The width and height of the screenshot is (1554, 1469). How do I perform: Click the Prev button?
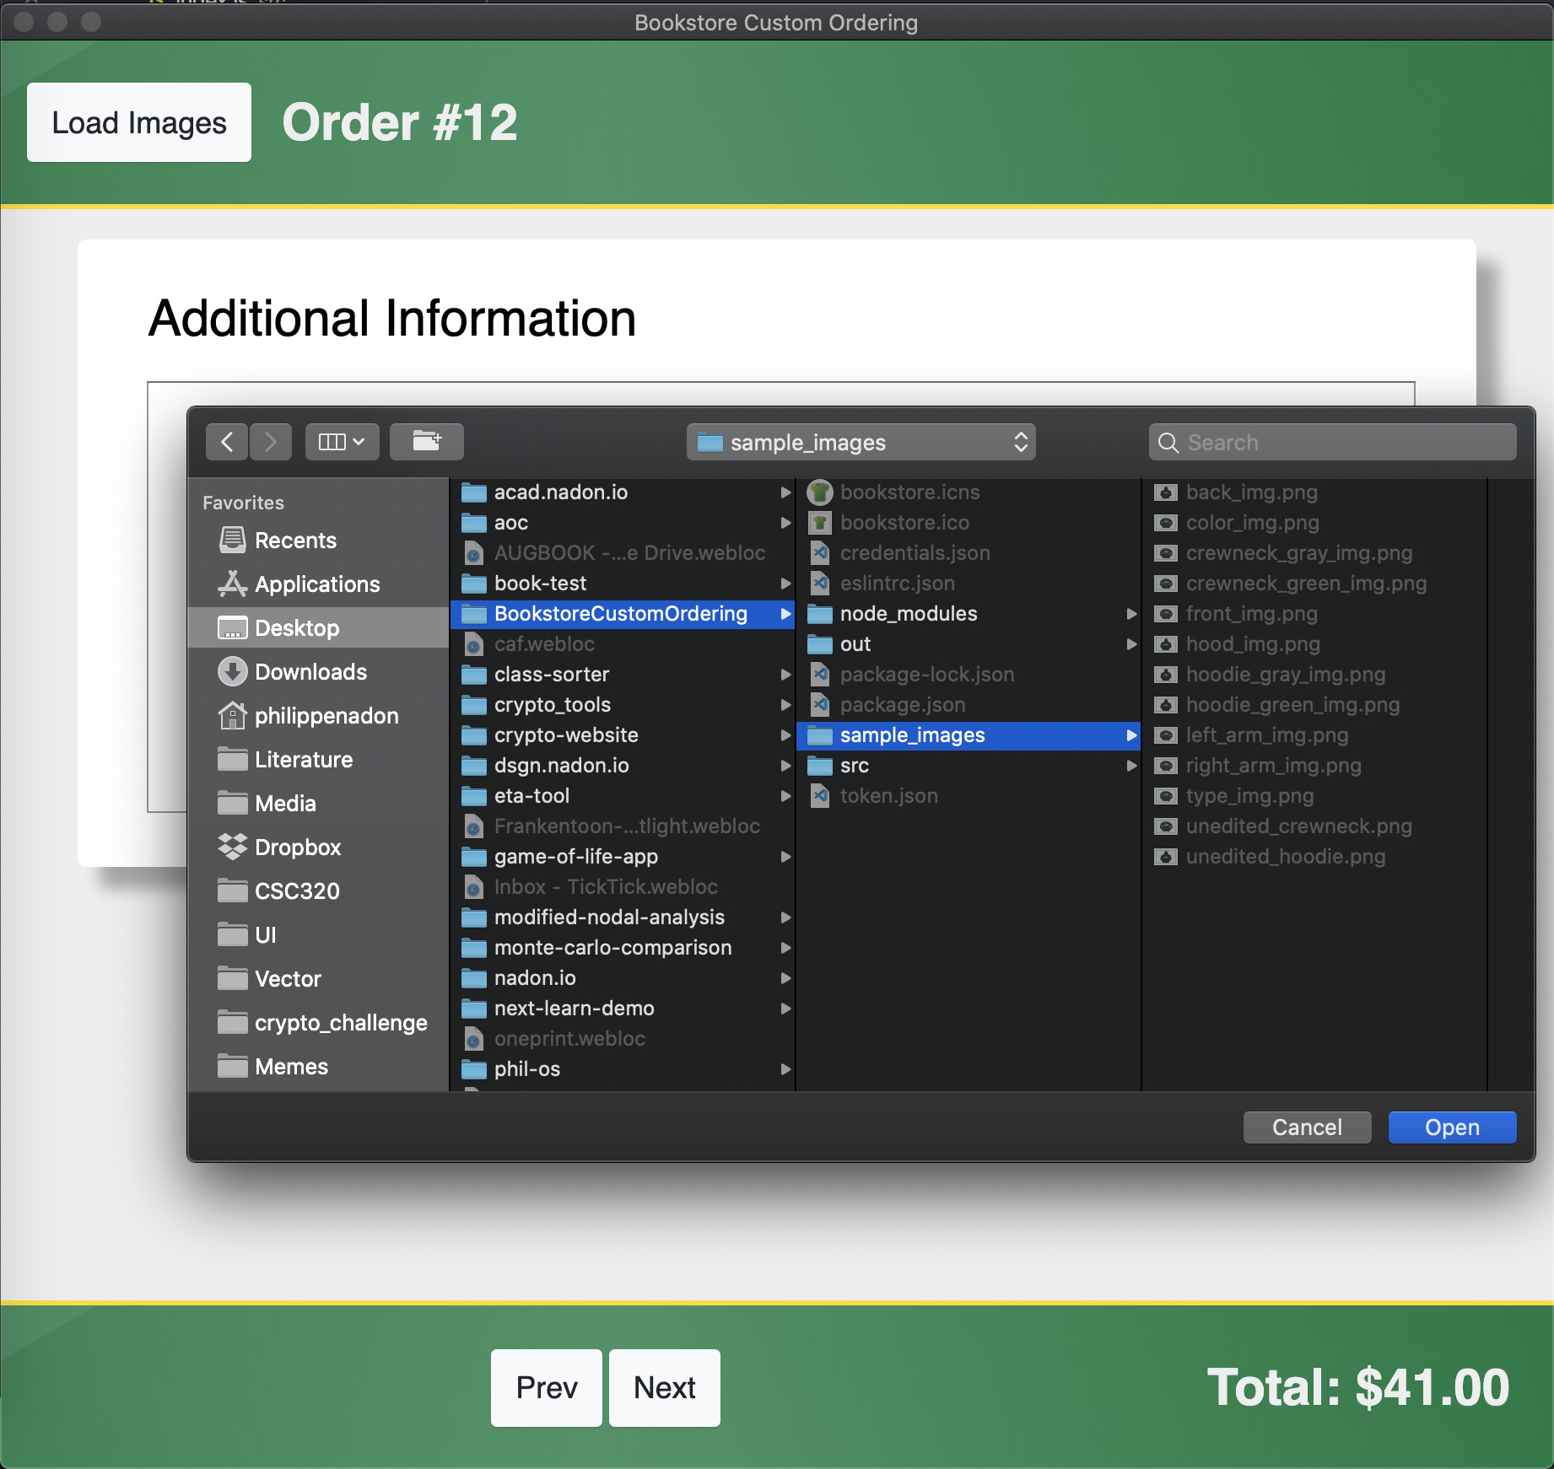click(547, 1387)
